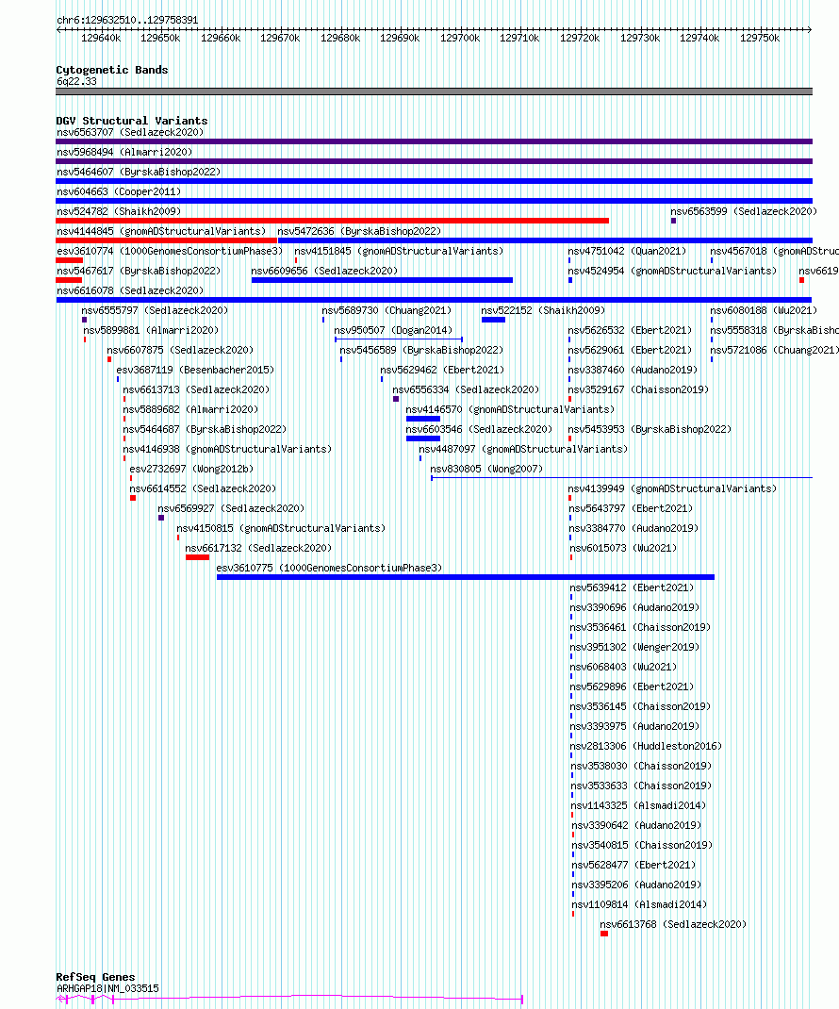Image resolution: width=839 pixels, height=1009 pixels.
Task: Click nsv4524954 (gnomADStructuralVariants) label
Action: pyautogui.click(x=672, y=271)
